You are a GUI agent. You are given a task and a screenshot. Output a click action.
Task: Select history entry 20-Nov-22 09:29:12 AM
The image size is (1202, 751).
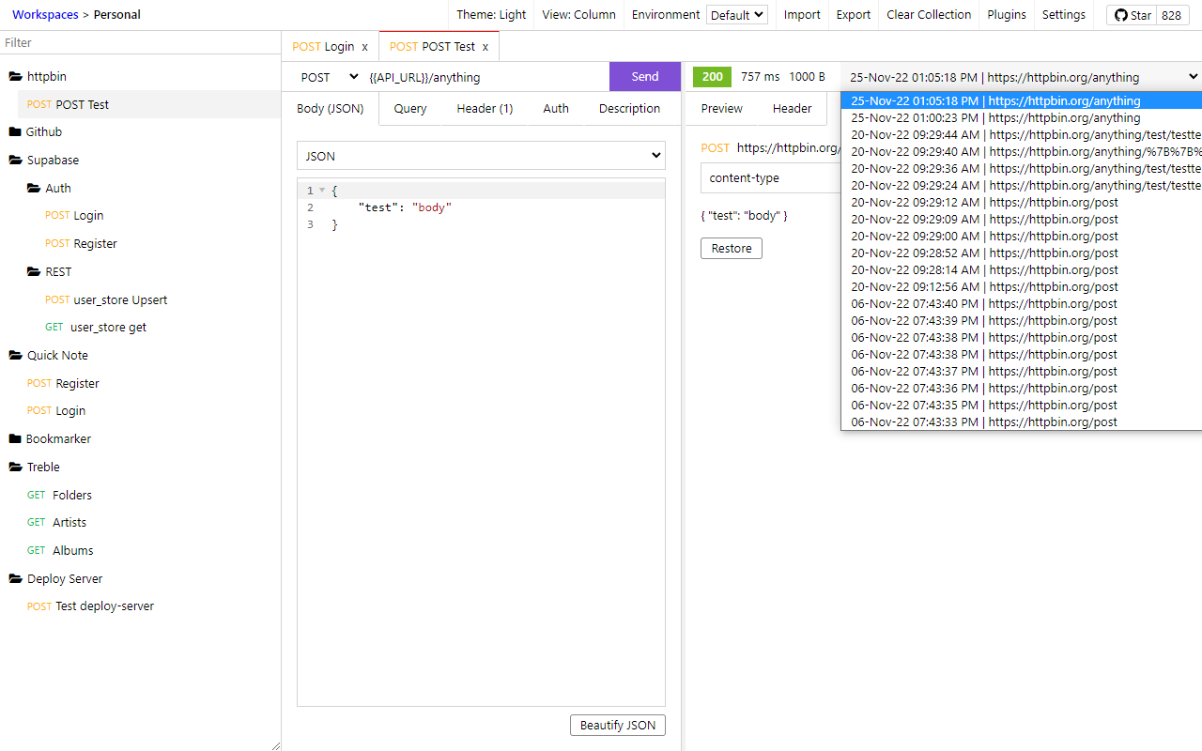1022,203
